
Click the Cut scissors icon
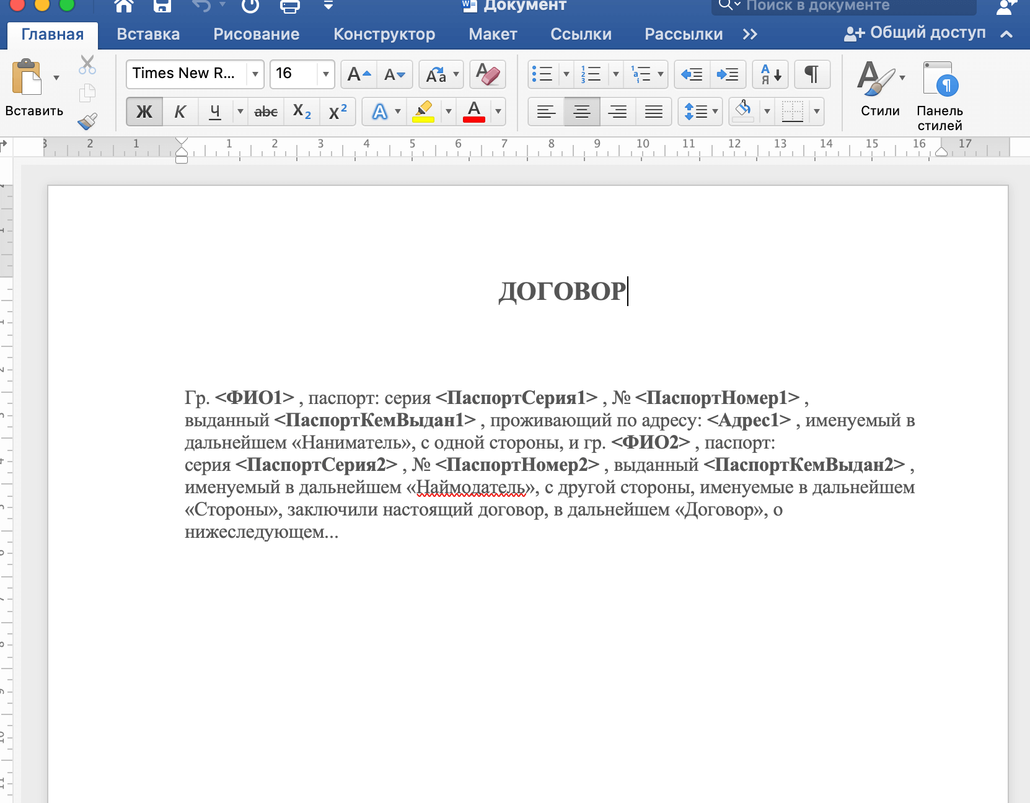[x=87, y=64]
